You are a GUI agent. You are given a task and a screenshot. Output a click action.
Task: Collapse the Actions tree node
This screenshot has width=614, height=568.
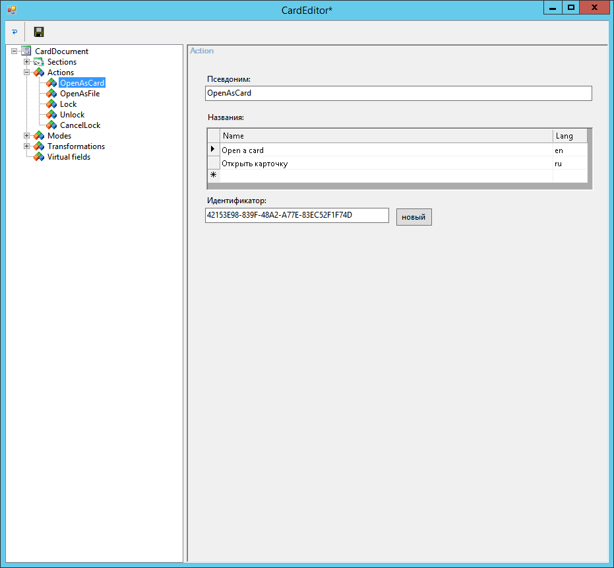[27, 73]
